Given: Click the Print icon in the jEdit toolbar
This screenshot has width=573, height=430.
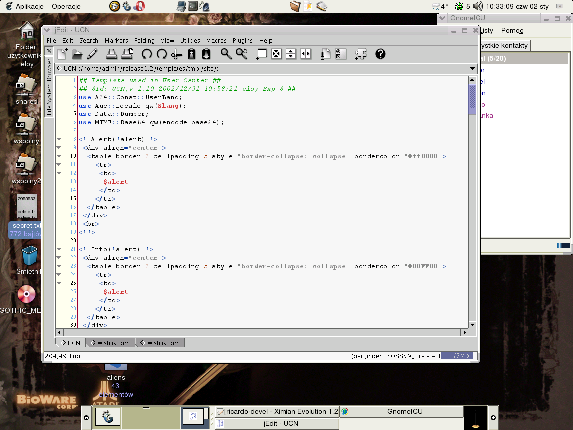Looking at the screenshot, I should [x=112, y=54].
